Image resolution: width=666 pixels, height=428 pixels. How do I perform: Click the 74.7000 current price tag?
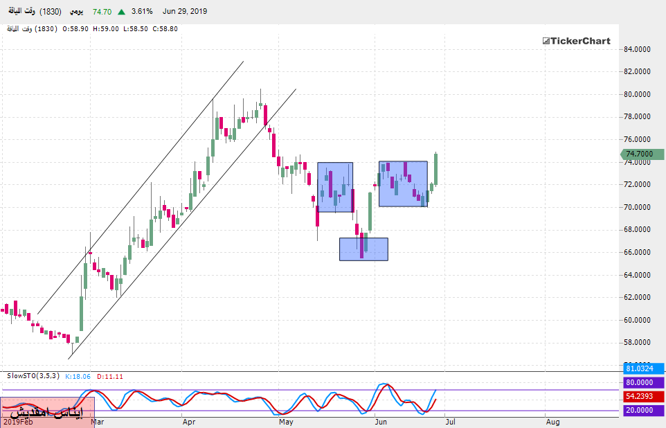pyautogui.click(x=642, y=154)
